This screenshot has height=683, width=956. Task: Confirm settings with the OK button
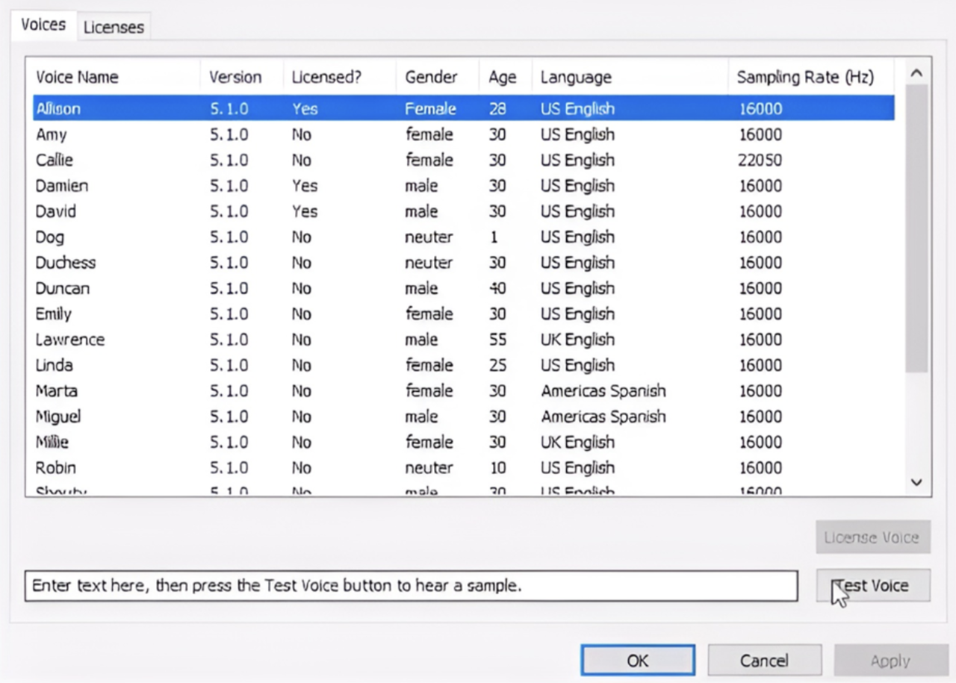point(638,660)
